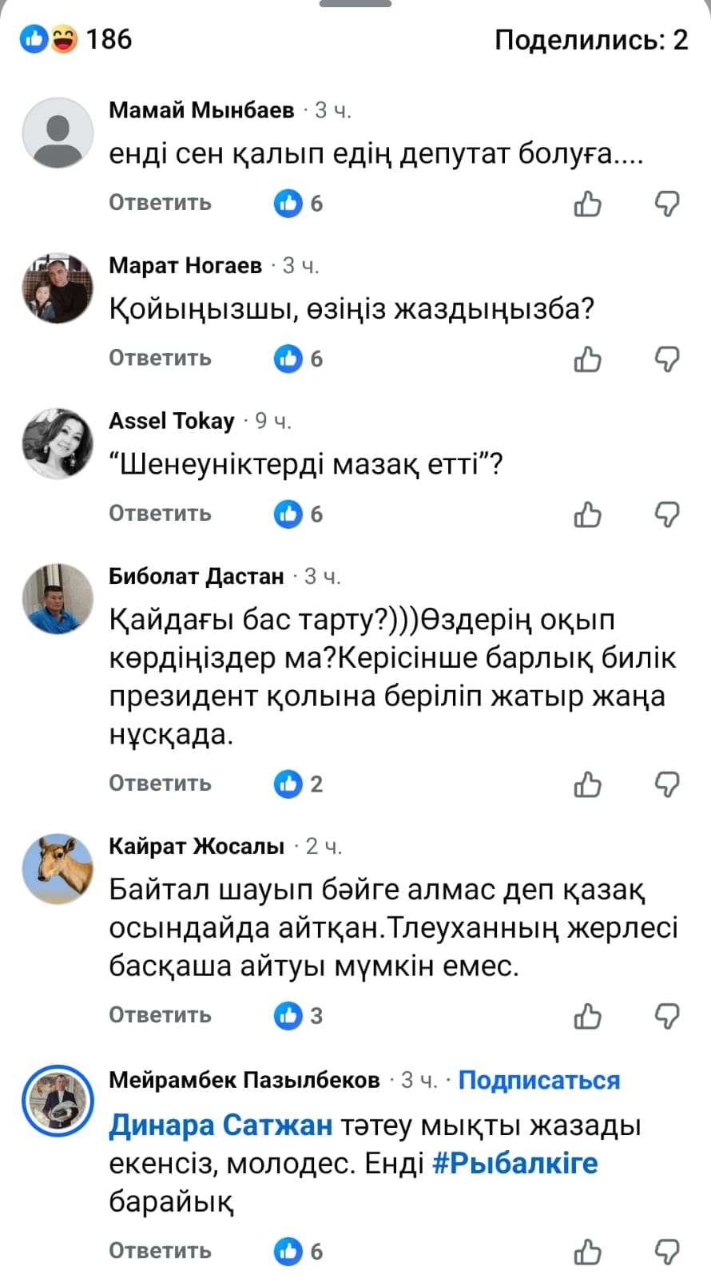The height and width of the screenshot is (1278, 711).
Task: Dislike Assel Tokay's comment
Action: coord(666,514)
